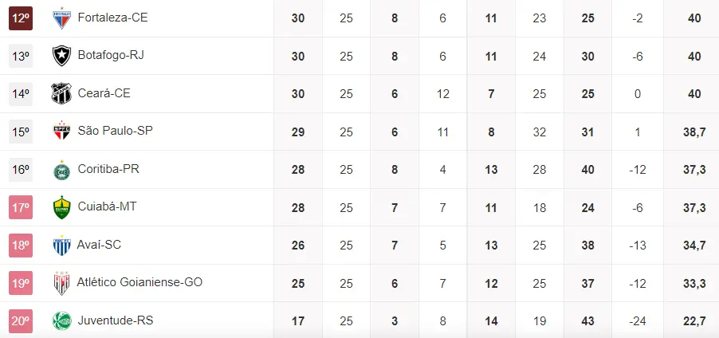Click Coritiba-PR's 37,3 percentage value
Image resolution: width=719 pixels, height=338 pixels.
(x=693, y=169)
